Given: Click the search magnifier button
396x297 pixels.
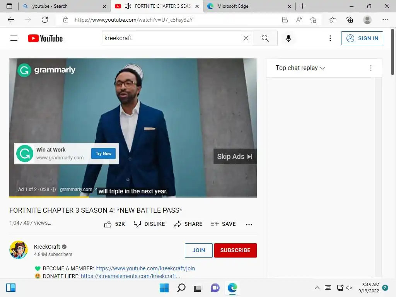Looking at the screenshot, I should coord(265,38).
